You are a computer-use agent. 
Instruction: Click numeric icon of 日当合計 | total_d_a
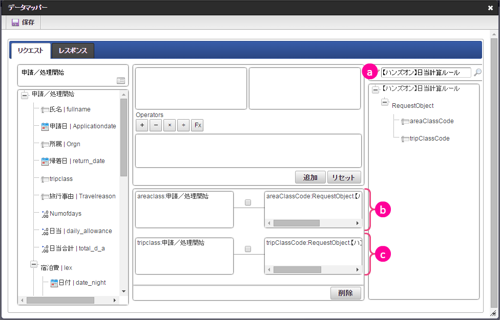45,249
